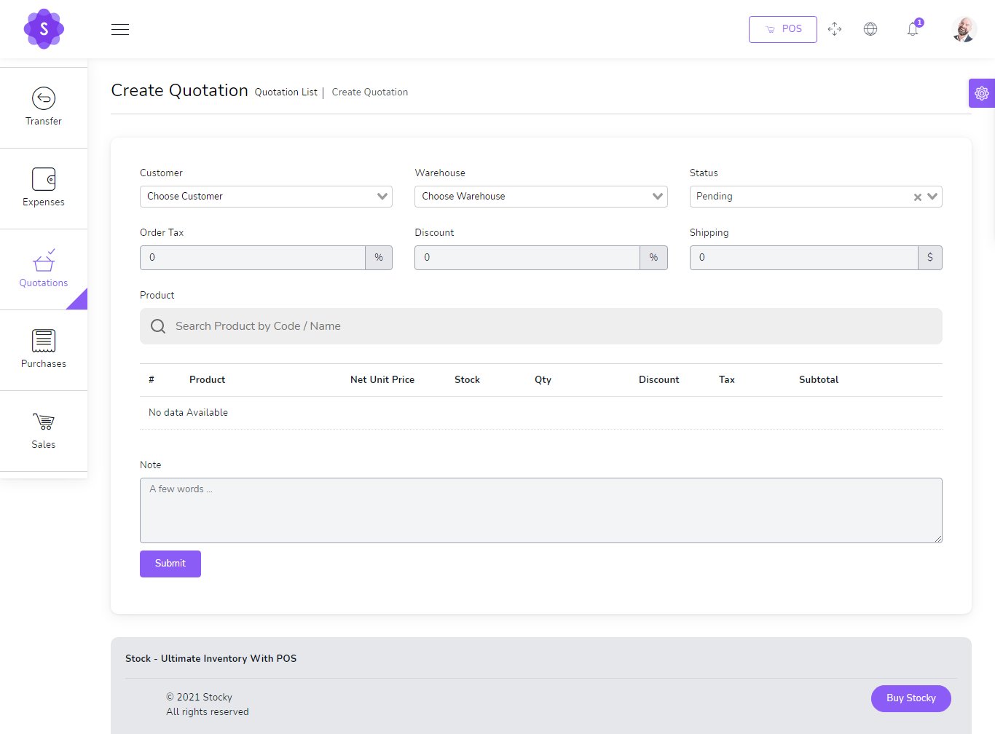Open the Status dropdown arrow

(x=932, y=197)
